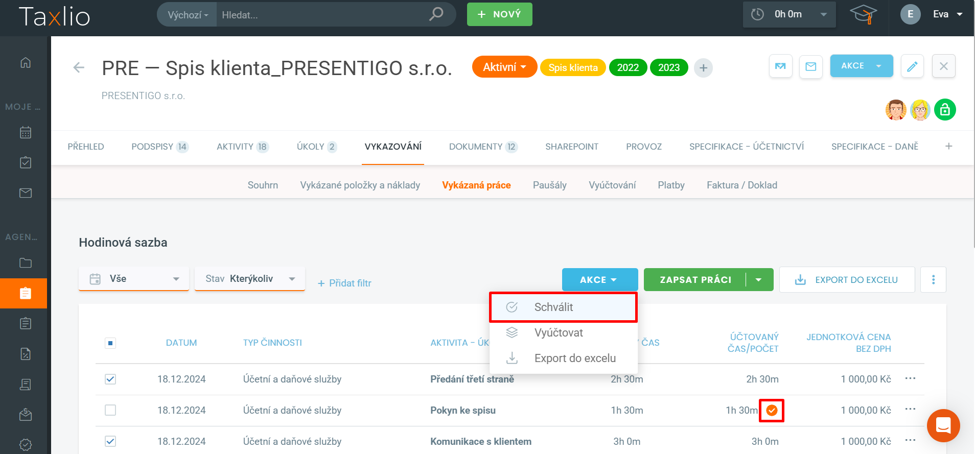This screenshot has height=454, width=975.
Task: Open the document list sidebar icon
Action: click(26, 323)
